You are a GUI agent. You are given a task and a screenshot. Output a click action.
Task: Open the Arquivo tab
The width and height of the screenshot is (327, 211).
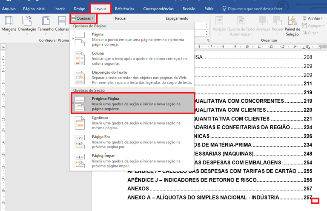click(x=9, y=9)
